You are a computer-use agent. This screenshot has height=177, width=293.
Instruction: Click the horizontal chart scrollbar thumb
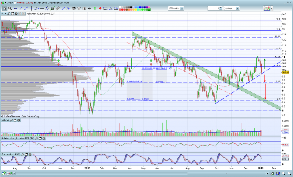click(226, 174)
